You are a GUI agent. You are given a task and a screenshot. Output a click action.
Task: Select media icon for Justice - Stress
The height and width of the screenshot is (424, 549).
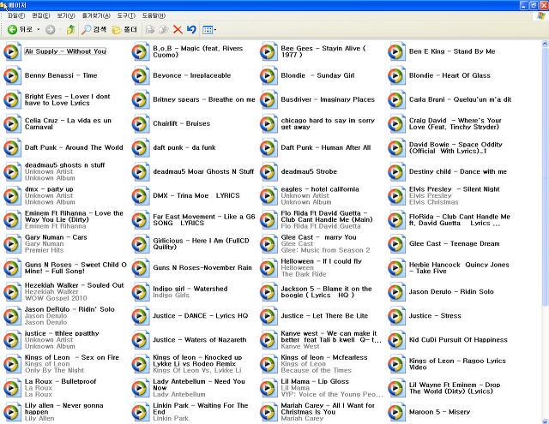click(397, 316)
